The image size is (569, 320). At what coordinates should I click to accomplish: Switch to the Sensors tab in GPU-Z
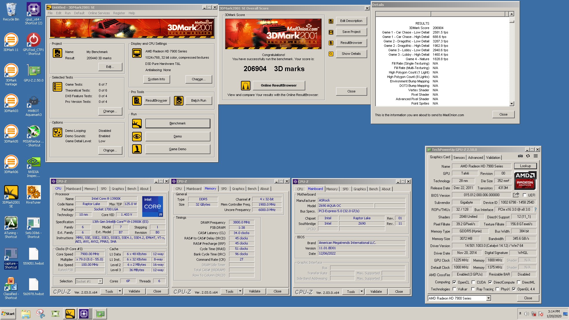point(459,158)
